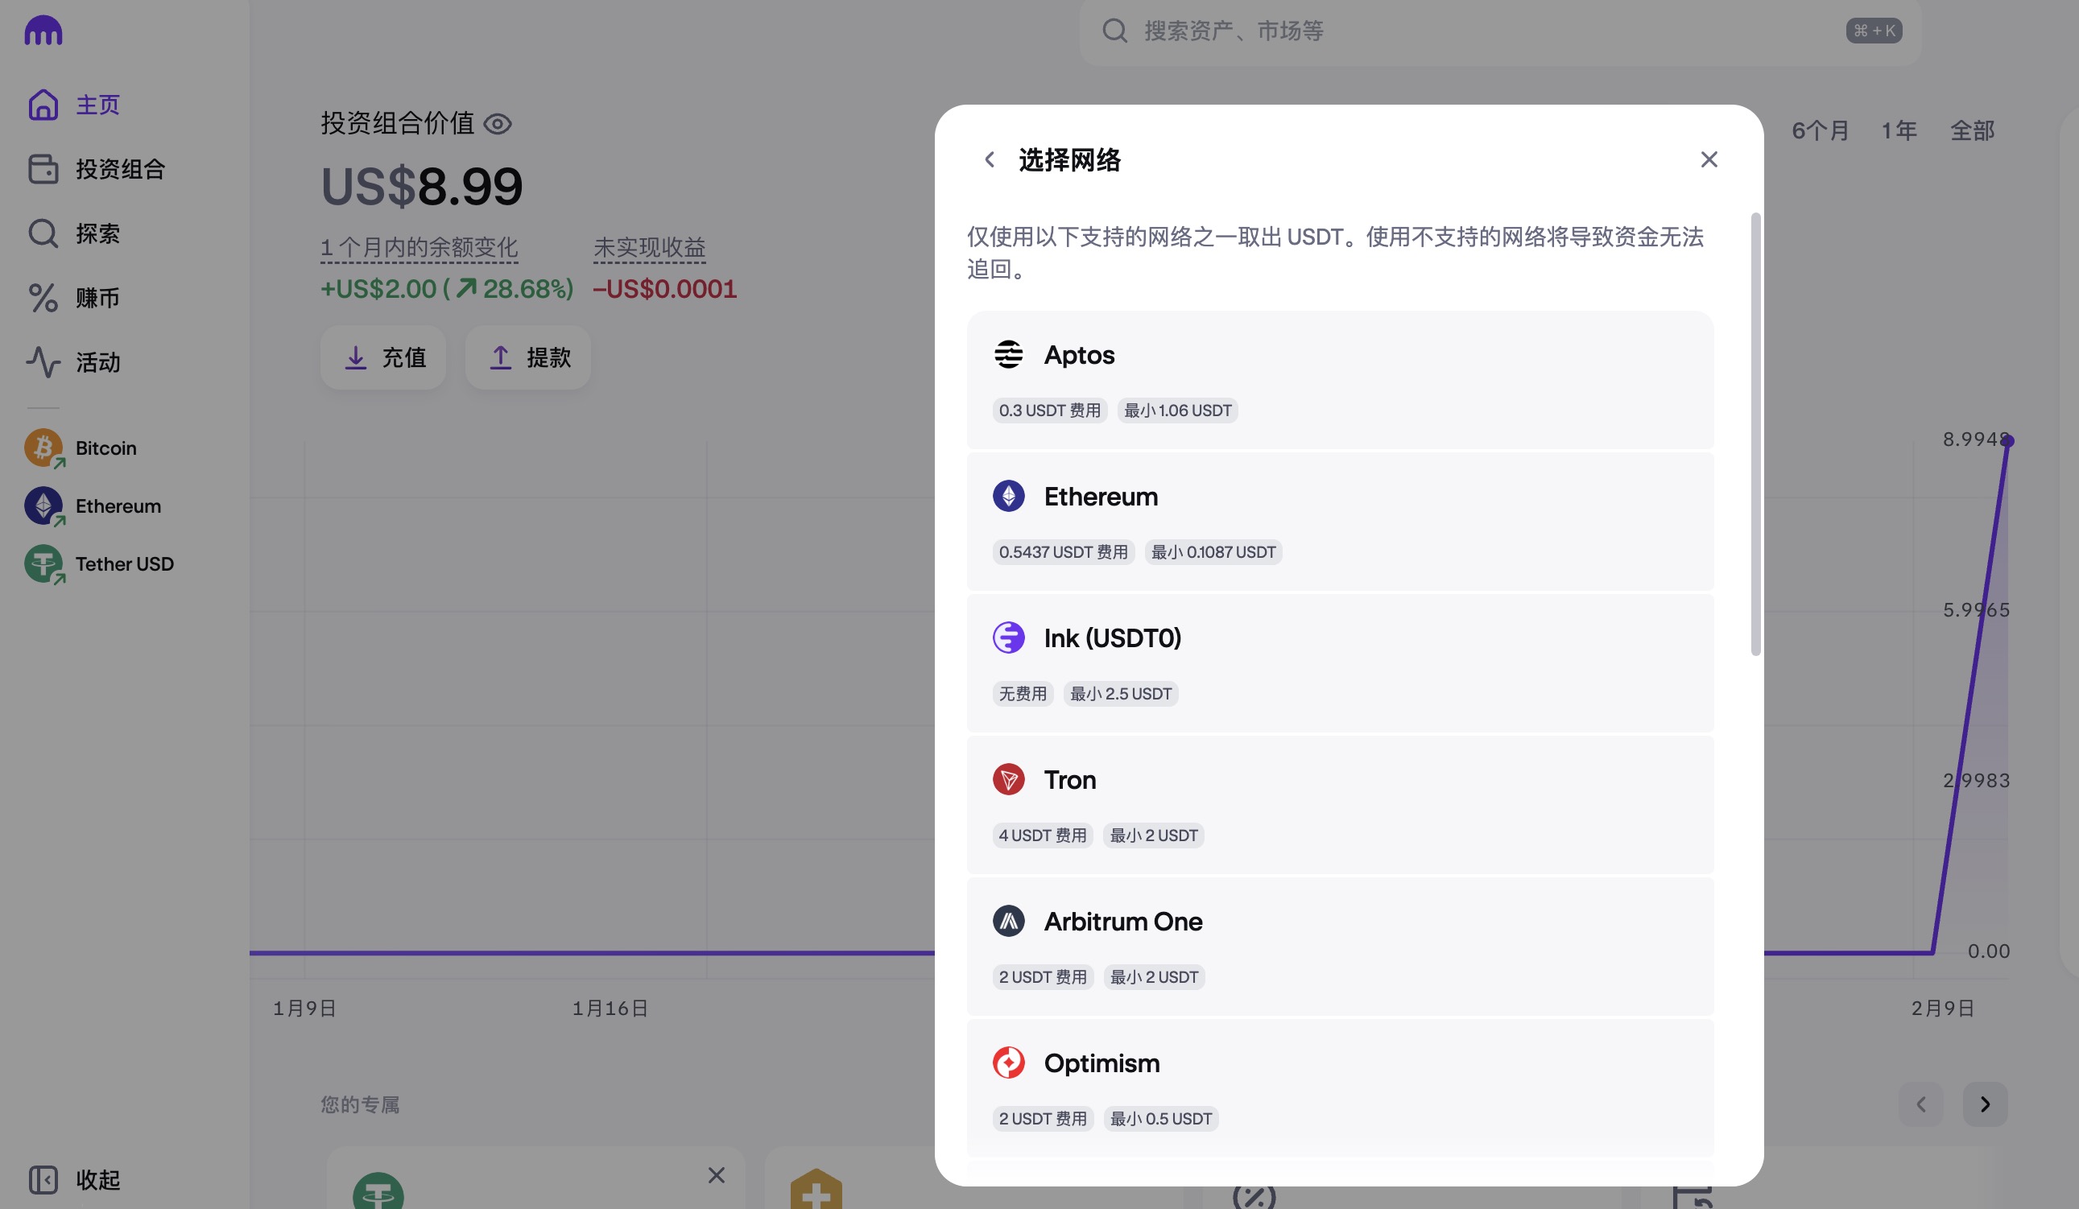Go back with the chevron beside 选择网络
Screen dimensions: 2079x1209
pos(989,159)
